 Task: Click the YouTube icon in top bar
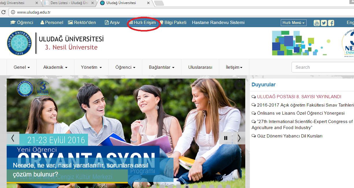point(317,23)
